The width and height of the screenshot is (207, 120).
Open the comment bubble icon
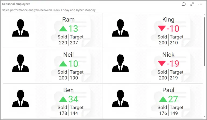(x=184, y=4)
